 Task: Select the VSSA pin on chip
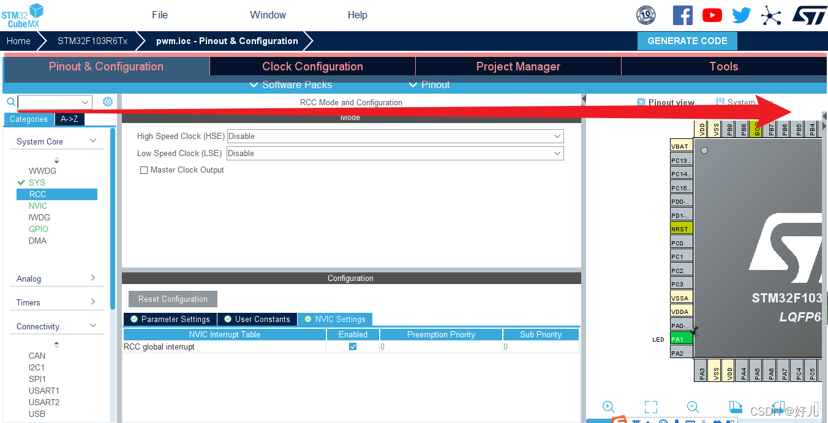pos(682,298)
